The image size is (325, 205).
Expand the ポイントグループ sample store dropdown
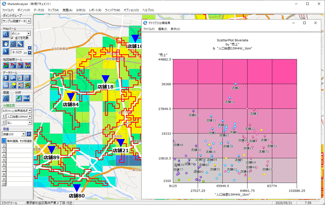click(29, 21)
